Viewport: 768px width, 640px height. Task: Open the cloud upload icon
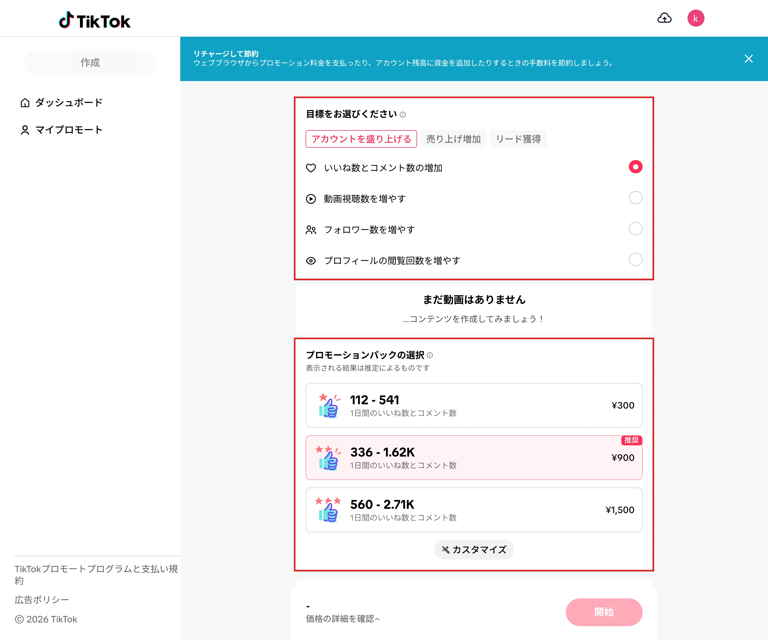(x=664, y=18)
